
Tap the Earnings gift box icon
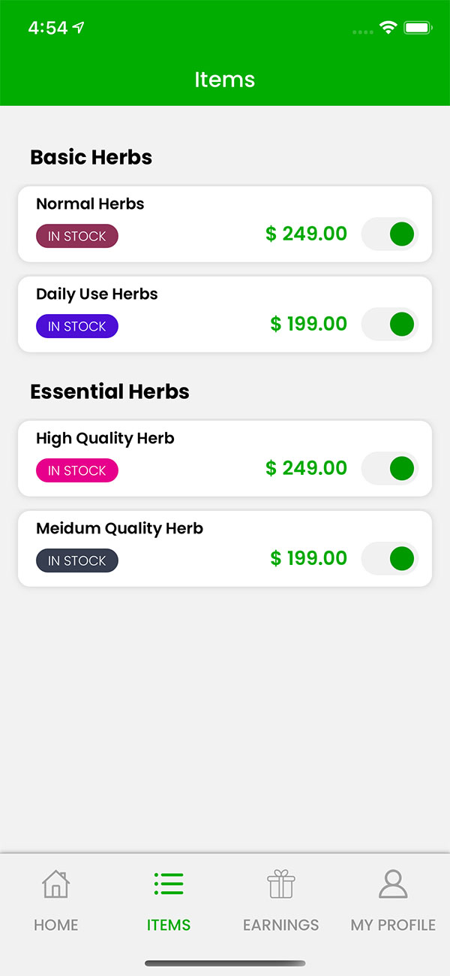[281, 884]
